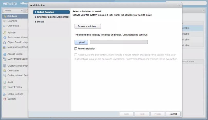Cancel the Add Solution dialog
The height and width of the screenshot is (120, 208).
tap(173, 114)
